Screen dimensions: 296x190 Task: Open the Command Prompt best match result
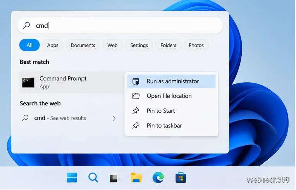tap(71, 82)
